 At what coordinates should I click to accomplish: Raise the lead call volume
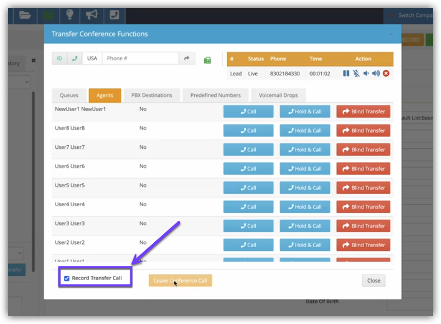click(376, 73)
